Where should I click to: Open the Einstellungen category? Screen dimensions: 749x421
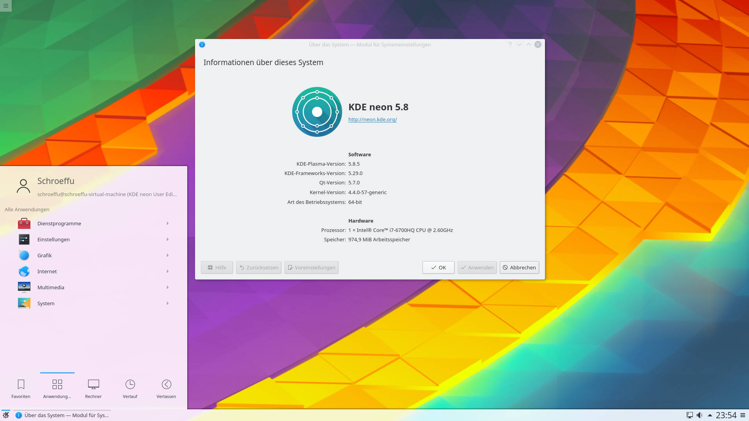pyautogui.click(x=94, y=239)
